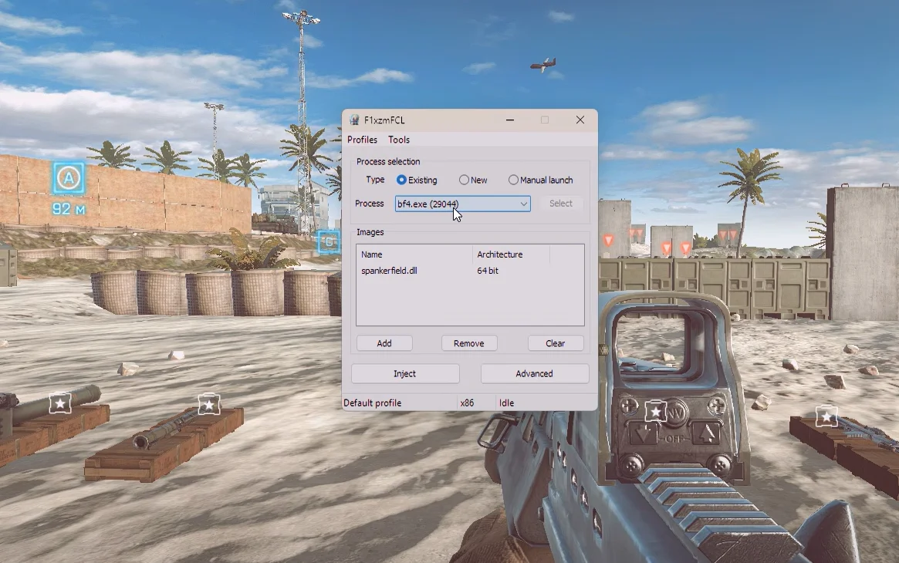The image size is (899, 563).
Task: Choose the New process type option
Action: coord(464,180)
